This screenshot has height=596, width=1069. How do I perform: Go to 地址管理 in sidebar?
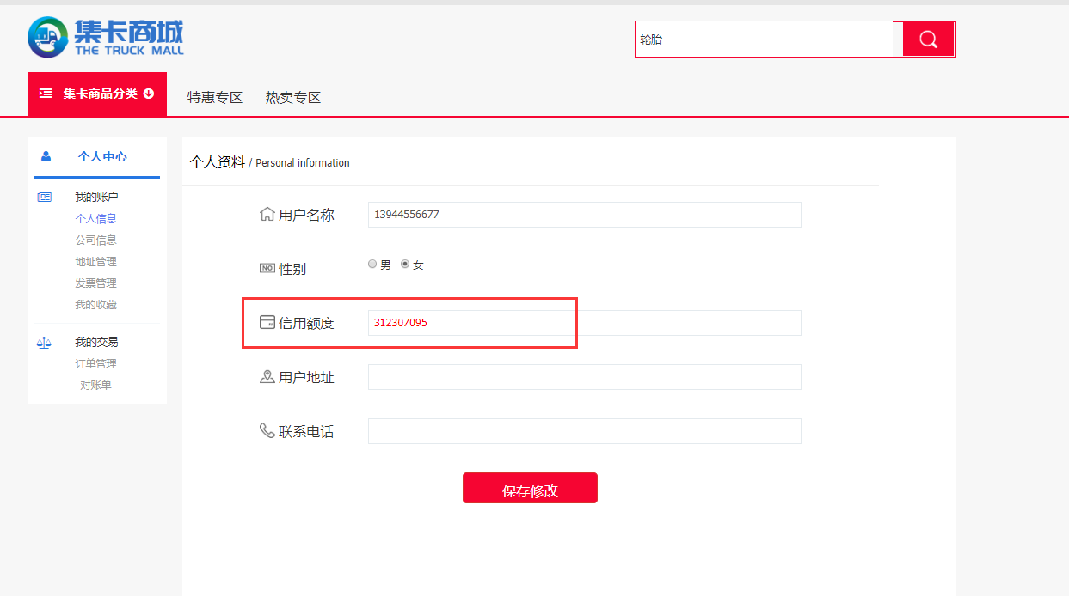[95, 262]
